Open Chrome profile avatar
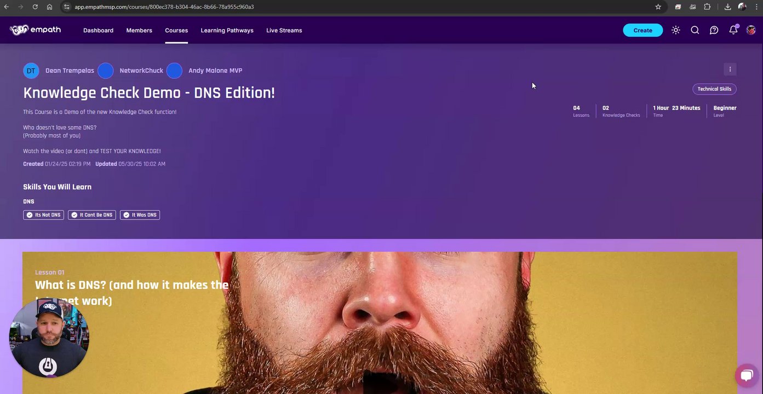 tap(742, 7)
